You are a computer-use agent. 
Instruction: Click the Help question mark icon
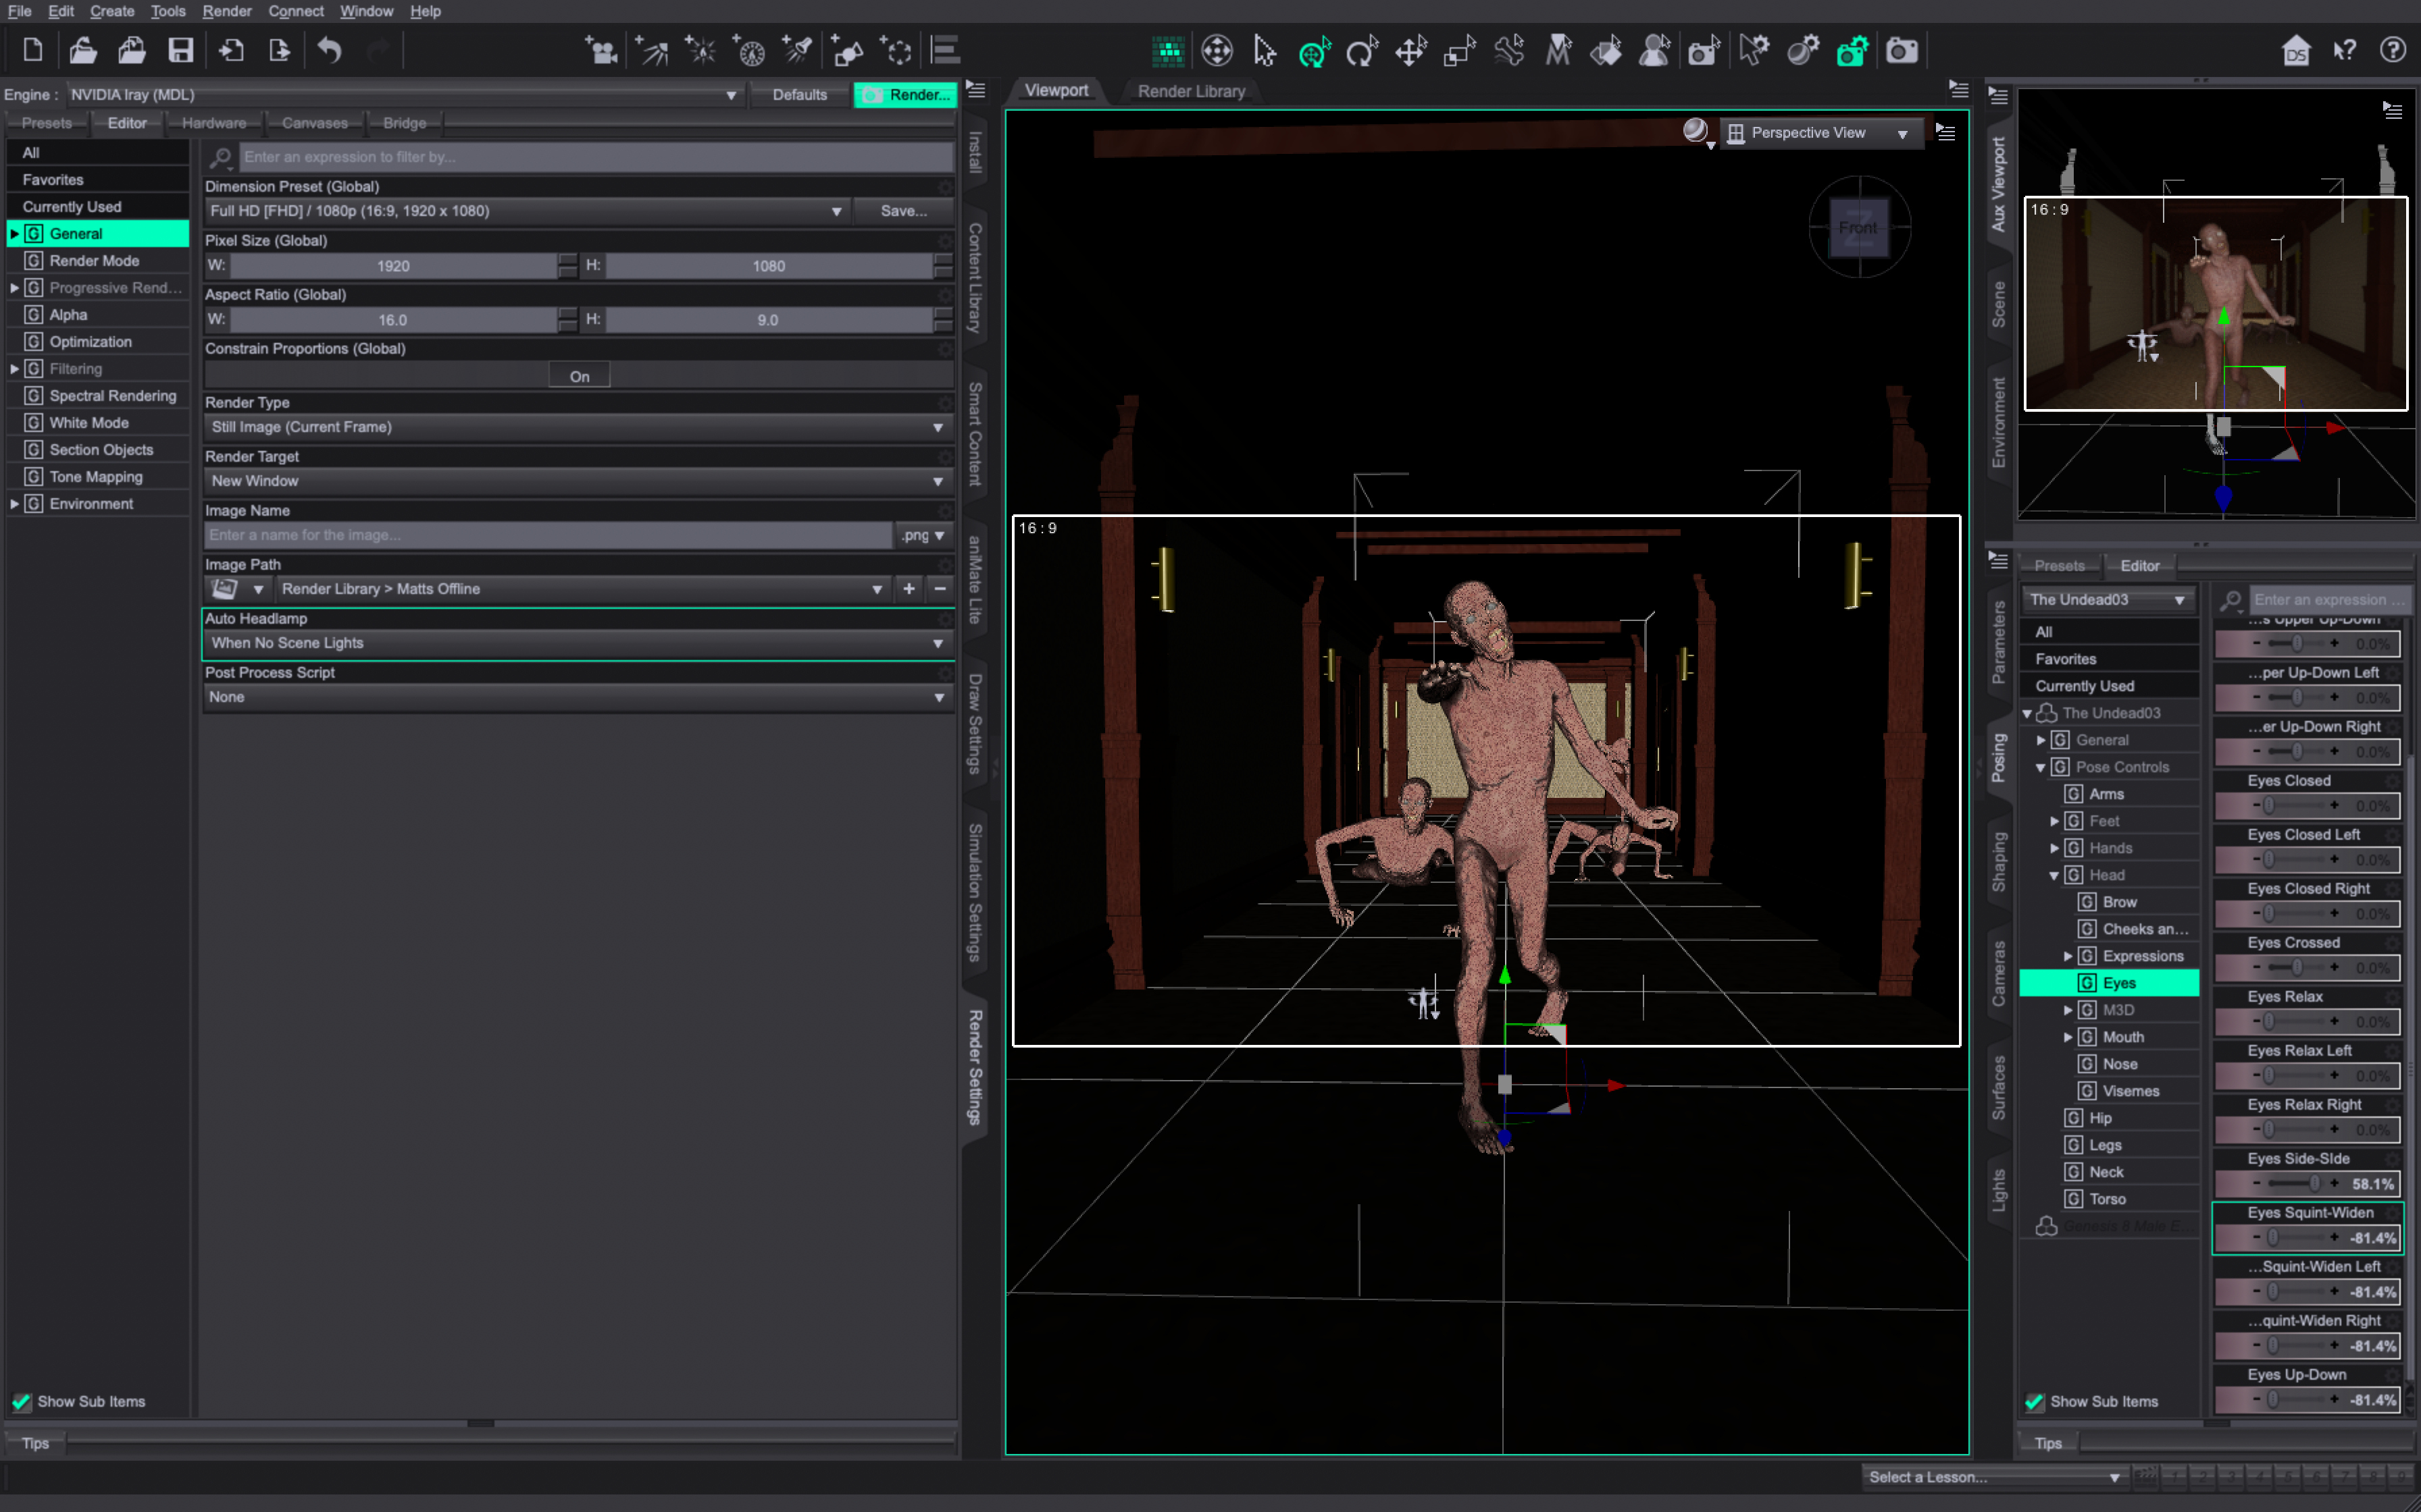(2392, 51)
